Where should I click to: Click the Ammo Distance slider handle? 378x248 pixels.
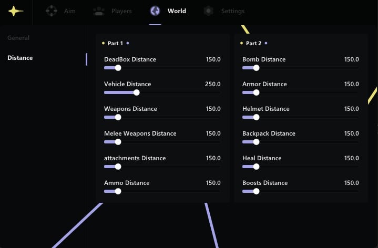click(x=118, y=191)
